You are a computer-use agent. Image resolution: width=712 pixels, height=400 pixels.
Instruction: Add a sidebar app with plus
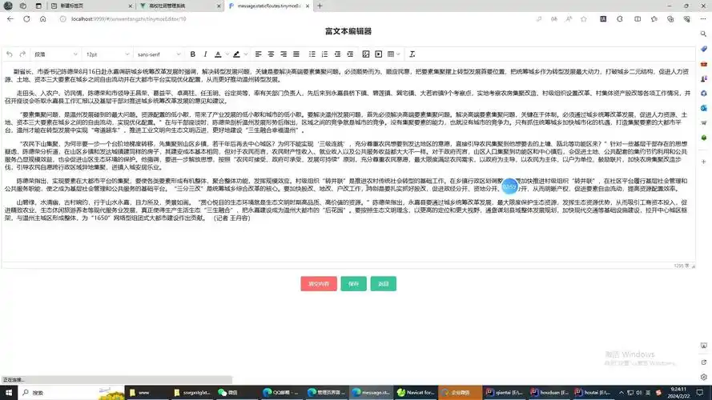[x=703, y=162]
